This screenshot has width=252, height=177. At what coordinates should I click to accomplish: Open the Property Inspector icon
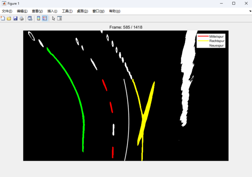pos(60,18)
